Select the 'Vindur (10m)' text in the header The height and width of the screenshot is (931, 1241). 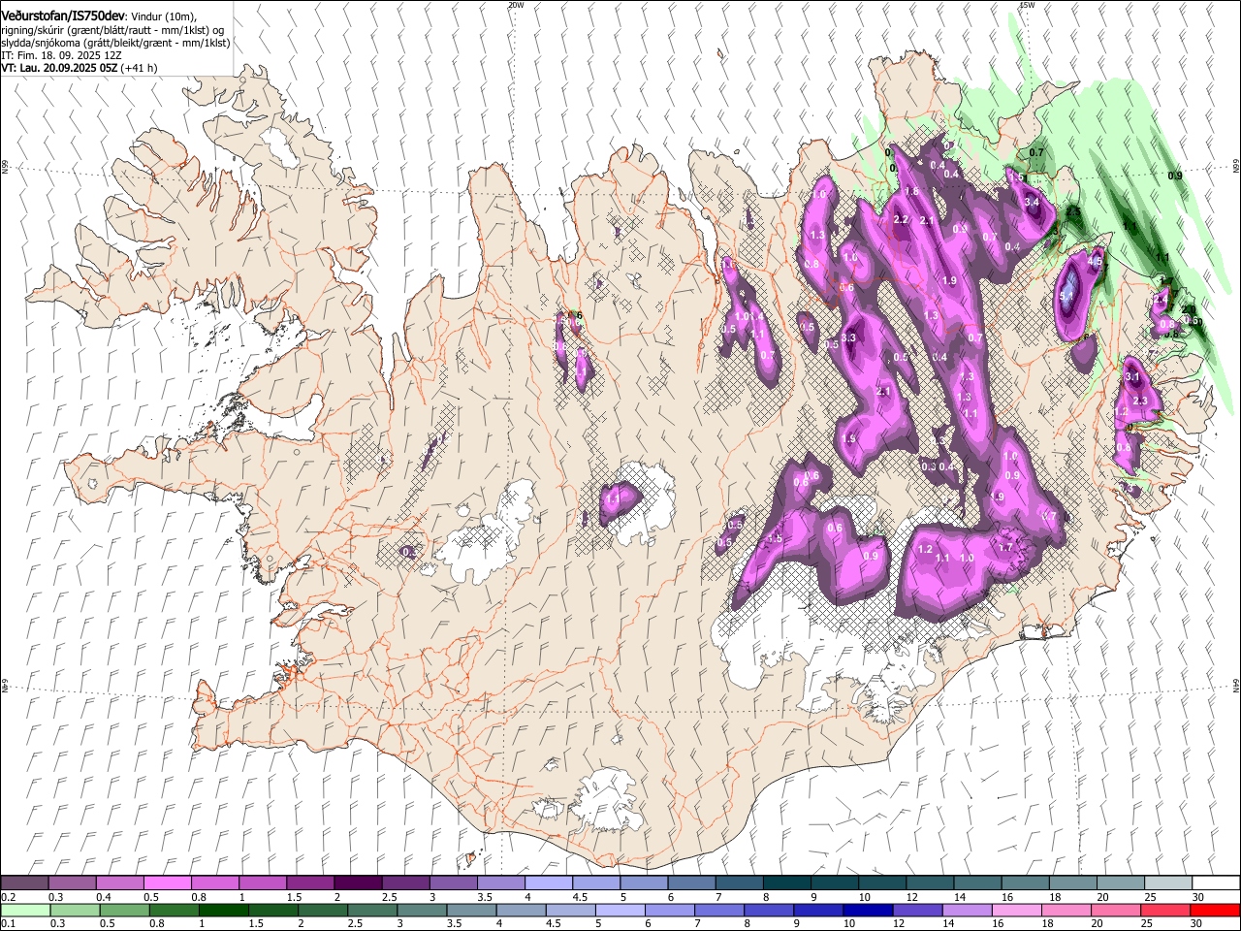[164, 16]
